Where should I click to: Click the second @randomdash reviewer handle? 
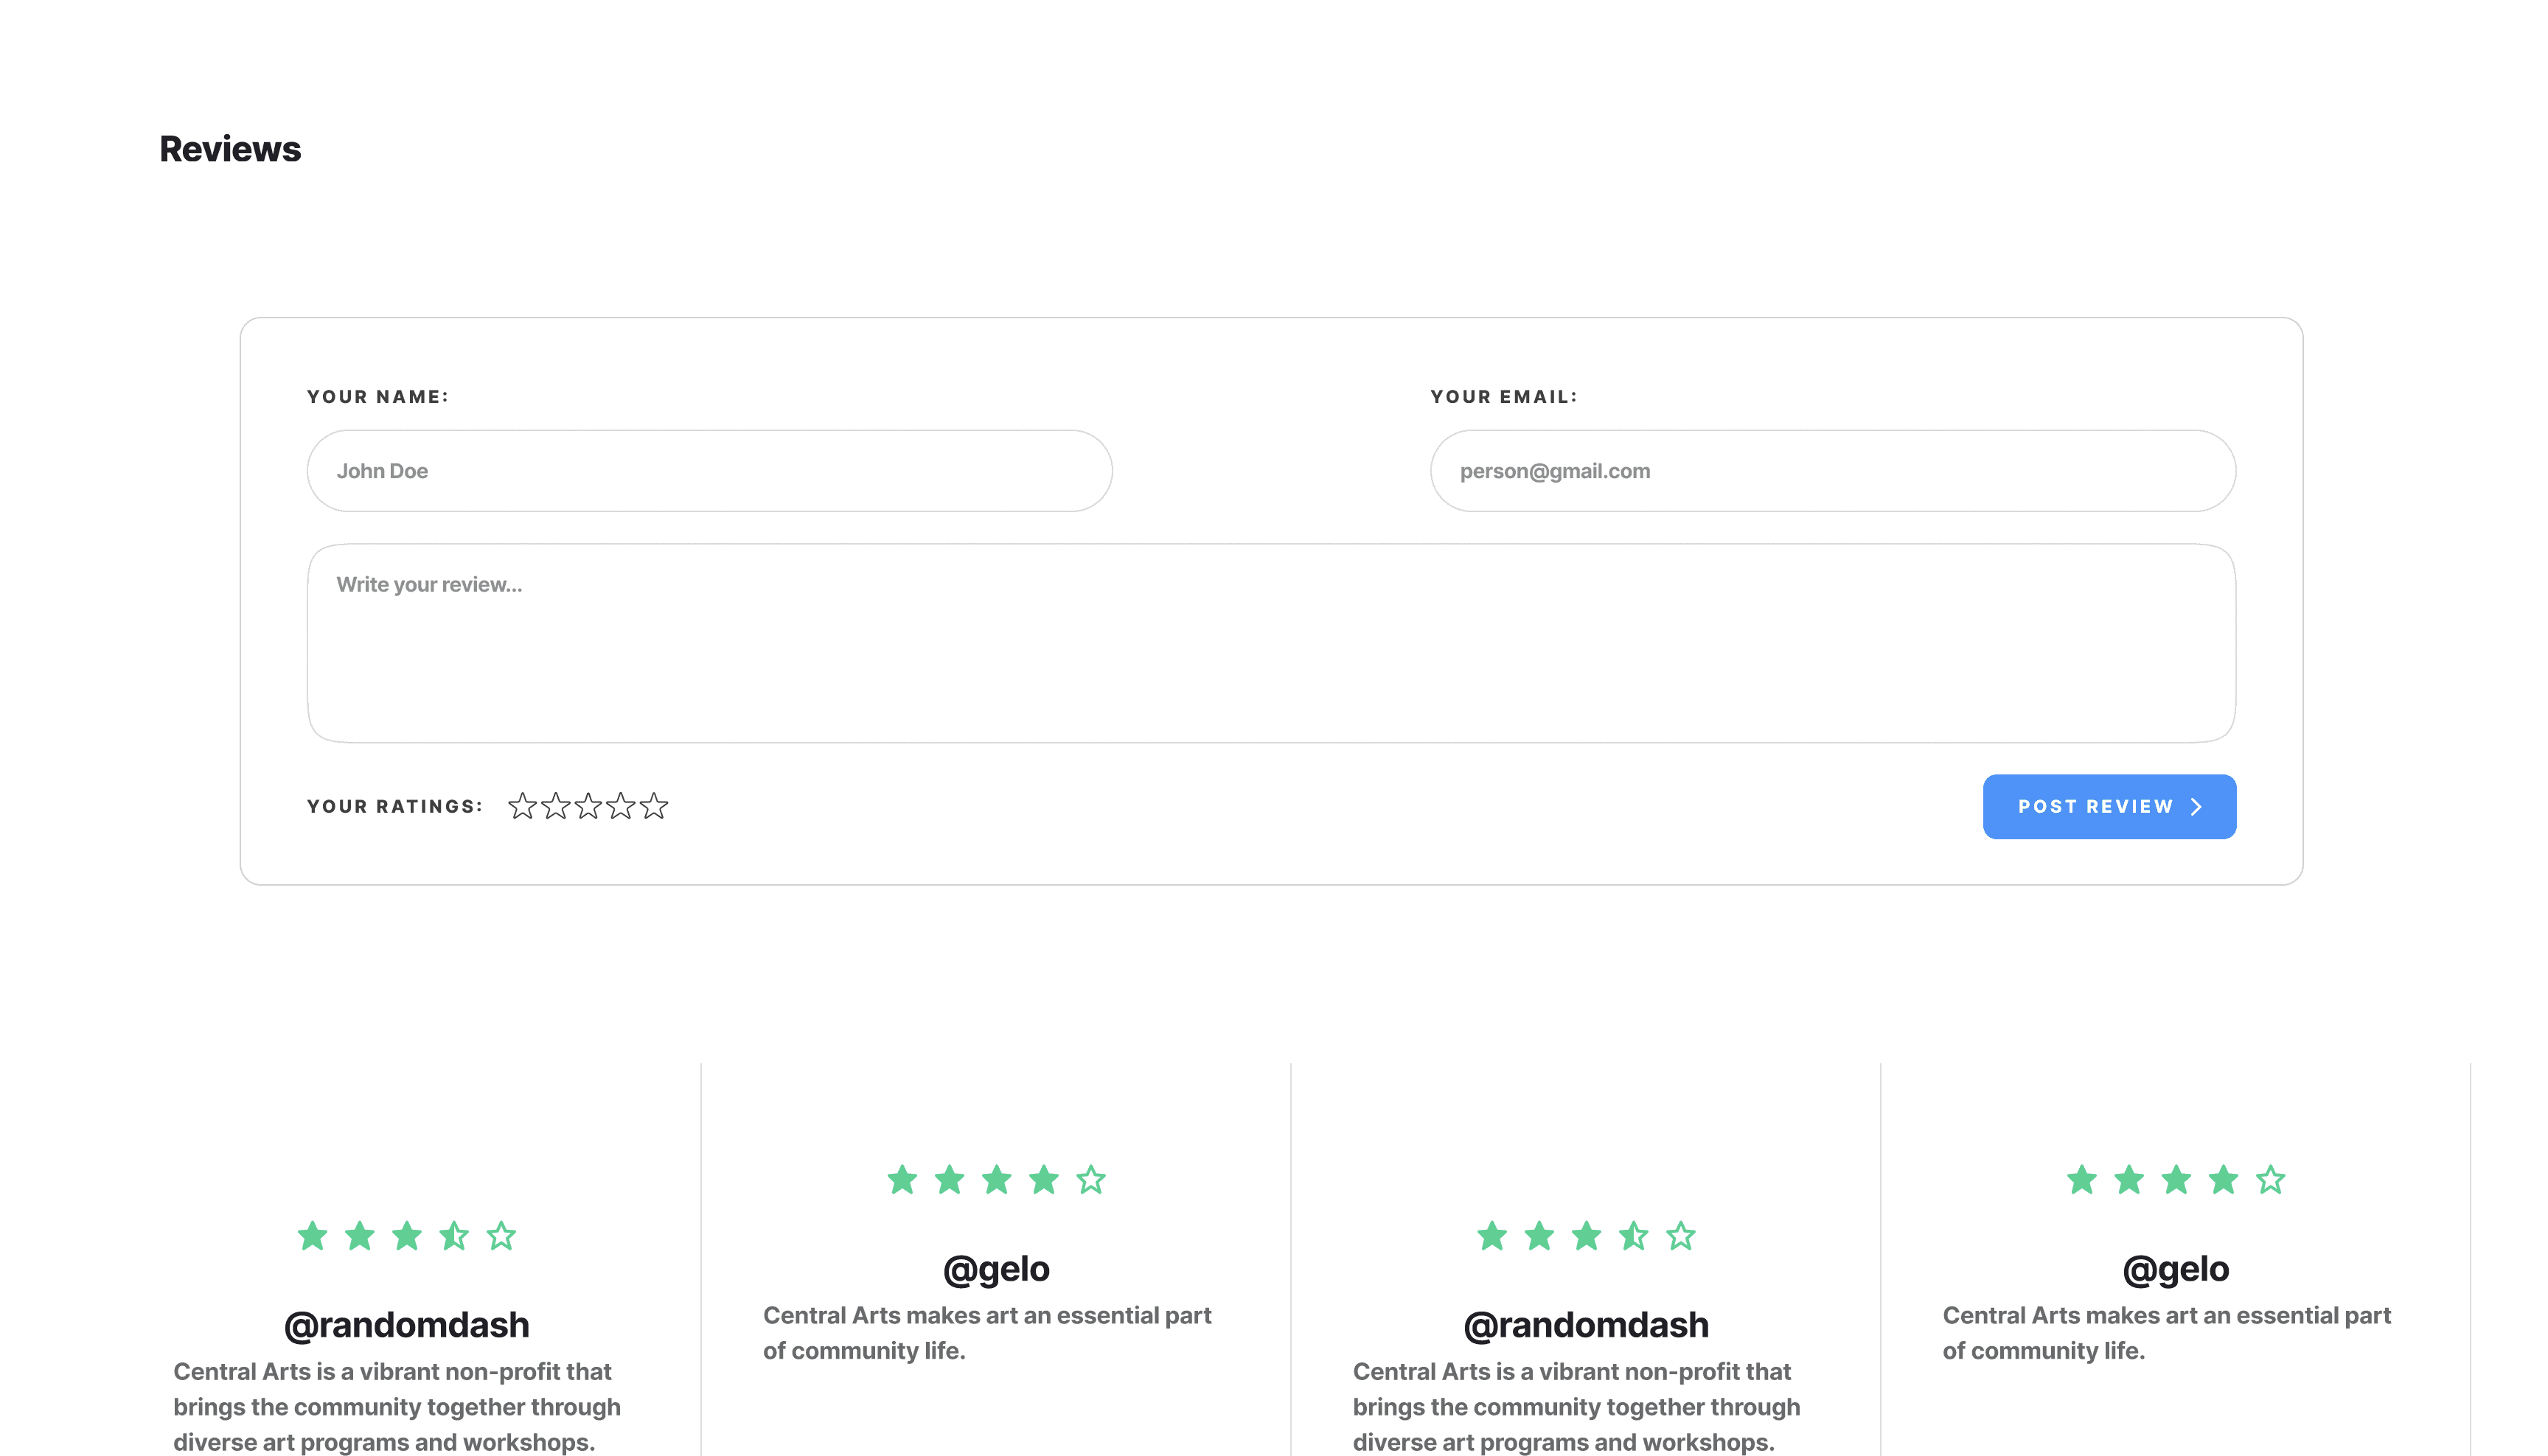(1586, 1325)
